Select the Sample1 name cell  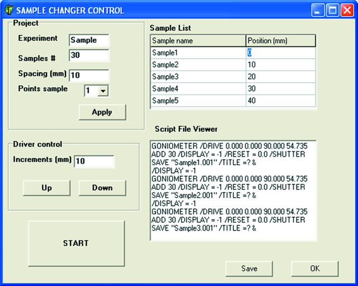[x=198, y=53]
